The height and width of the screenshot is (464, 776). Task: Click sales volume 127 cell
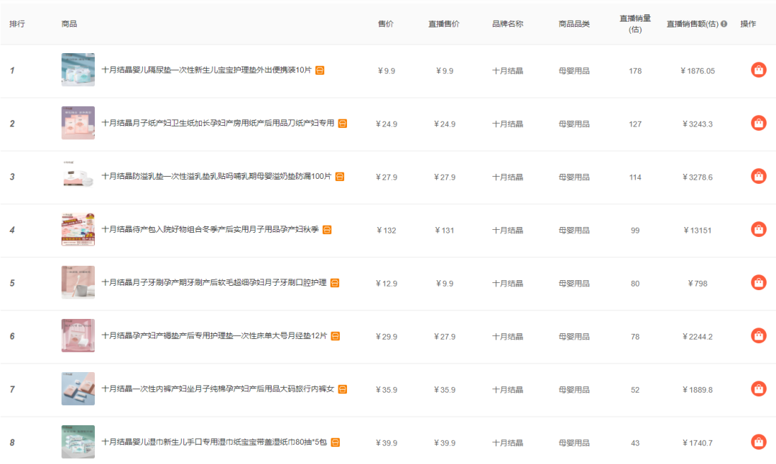pyautogui.click(x=635, y=124)
